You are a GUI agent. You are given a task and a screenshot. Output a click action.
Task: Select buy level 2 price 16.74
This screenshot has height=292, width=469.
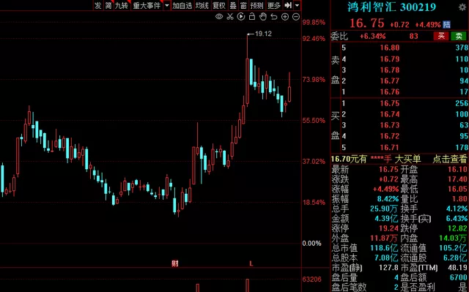(x=390, y=114)
